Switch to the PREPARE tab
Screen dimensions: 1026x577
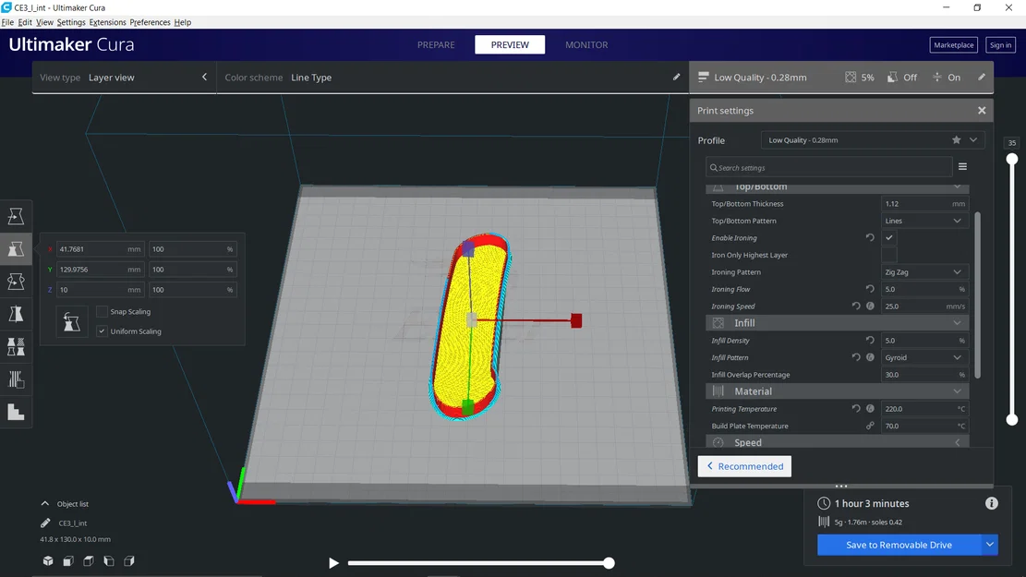pos(436,44)
